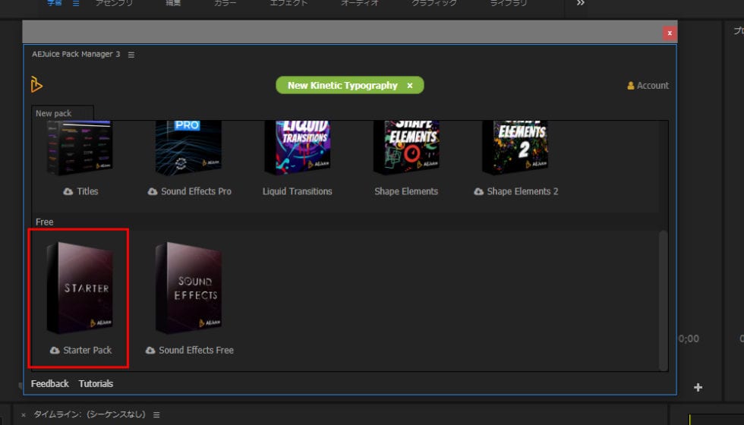Image resolution: width=744 pixels, height=425 pixels.
Task: Switch to the アセンブリ workspace tab
Action: point(115,3)
